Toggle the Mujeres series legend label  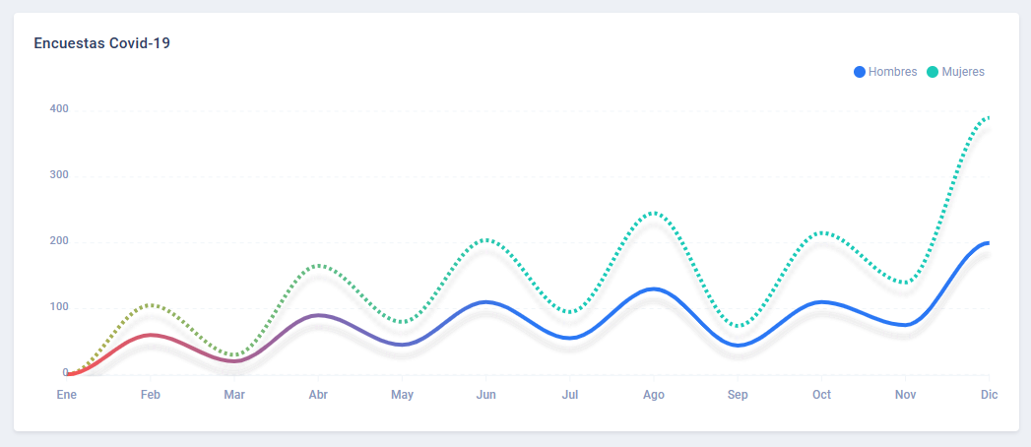(963, 72)
